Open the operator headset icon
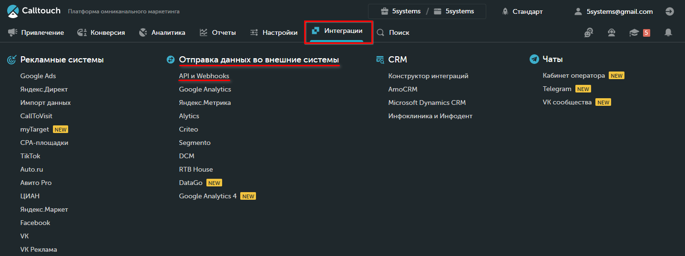The height and width of the screenshot is (256, 685). coord(611,32)
